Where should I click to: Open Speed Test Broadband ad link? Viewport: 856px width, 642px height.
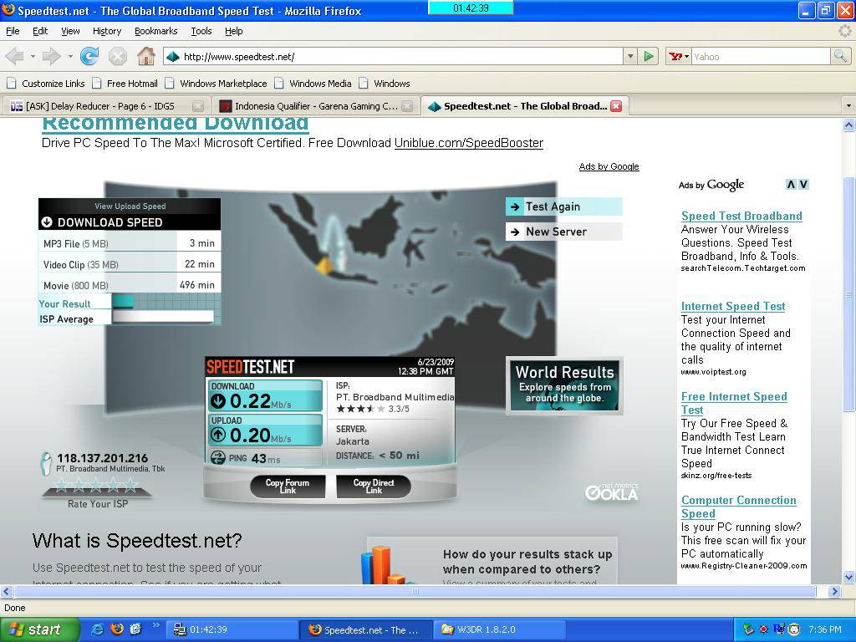pos(741,217)
